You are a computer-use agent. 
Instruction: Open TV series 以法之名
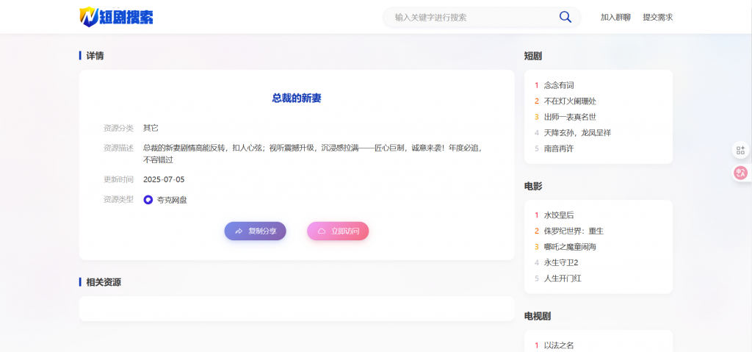pyautogui.click(x=559, y=345)
